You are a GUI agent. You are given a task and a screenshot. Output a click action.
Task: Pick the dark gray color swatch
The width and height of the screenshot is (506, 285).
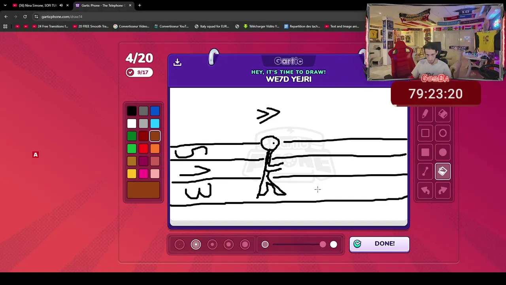(x=143, y=111)
